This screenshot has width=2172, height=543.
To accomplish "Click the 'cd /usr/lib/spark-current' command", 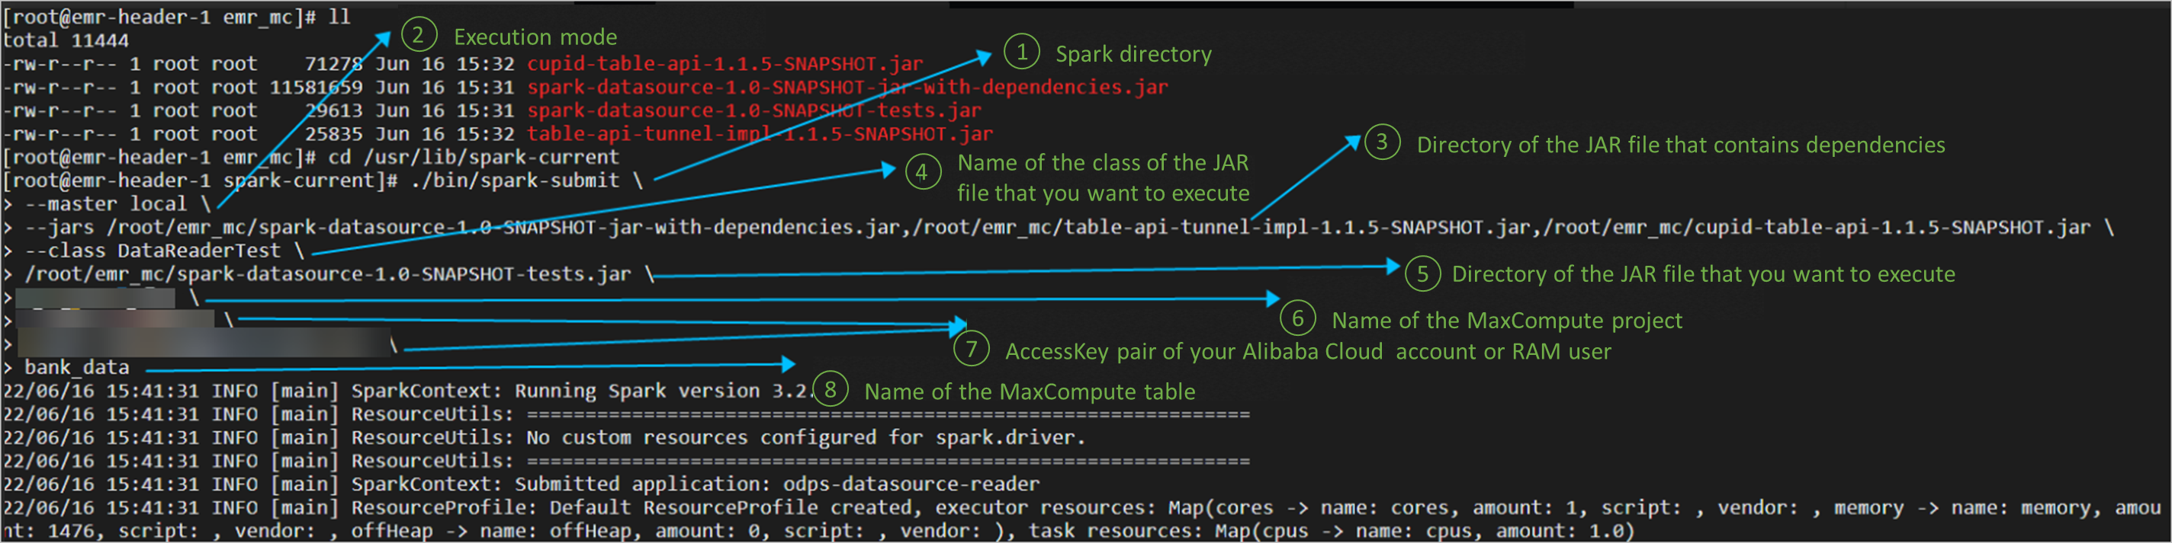I will click(x=473, y=158).
